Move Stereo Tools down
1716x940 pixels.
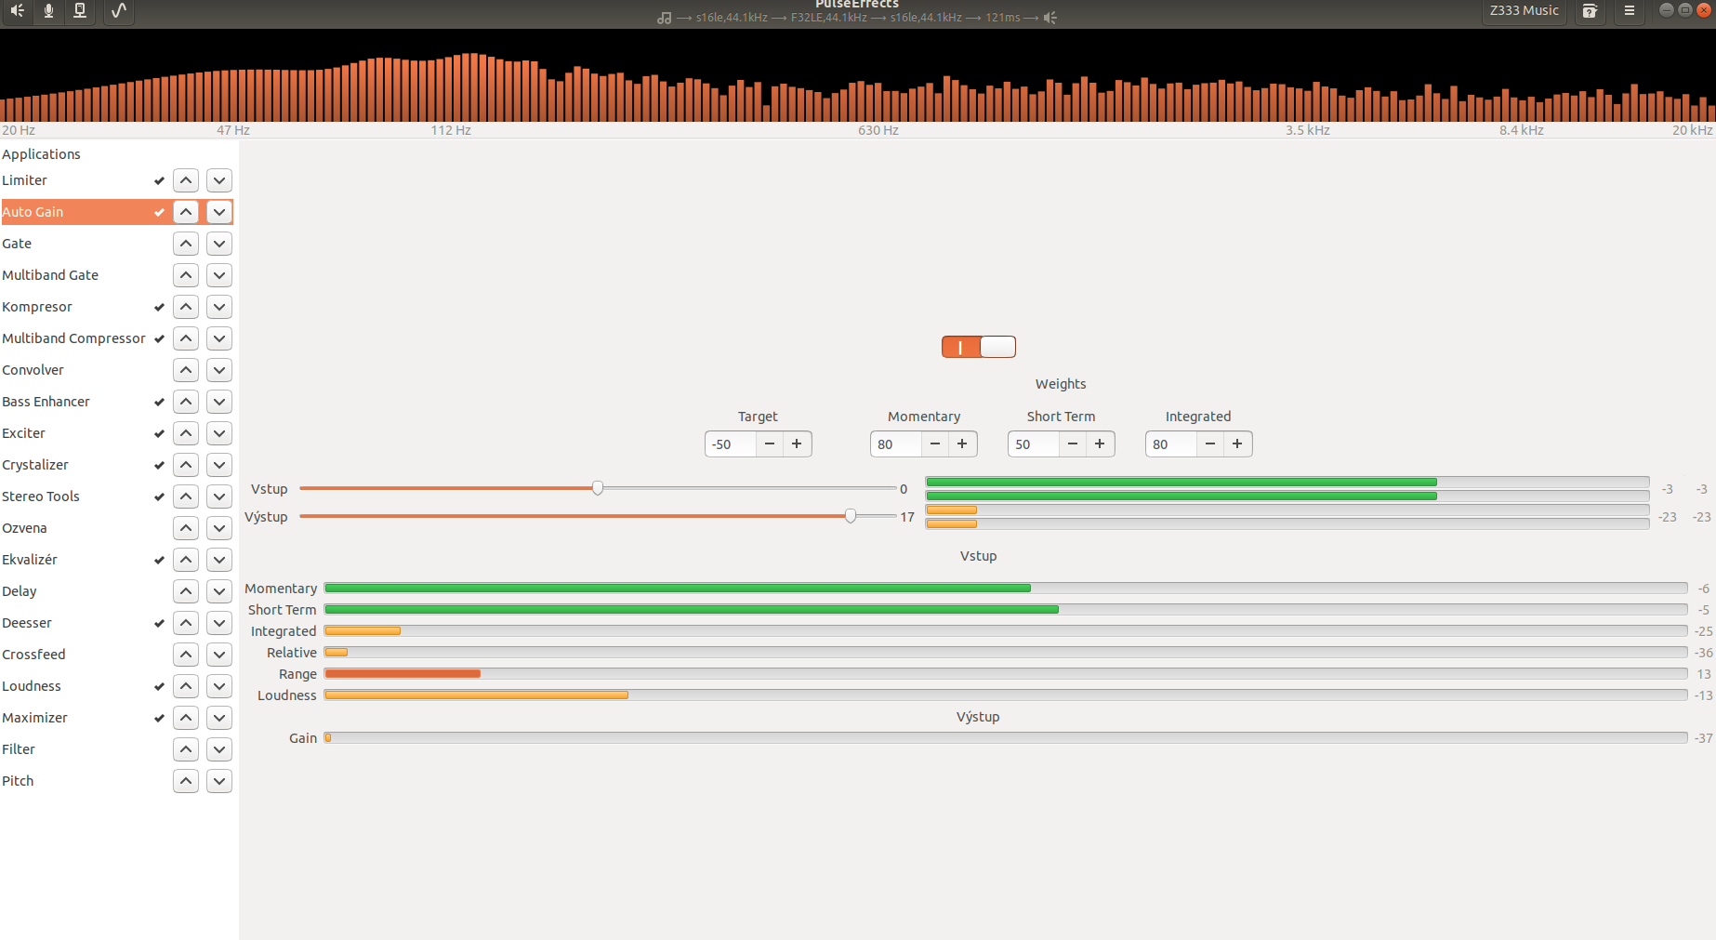(219, 496)
